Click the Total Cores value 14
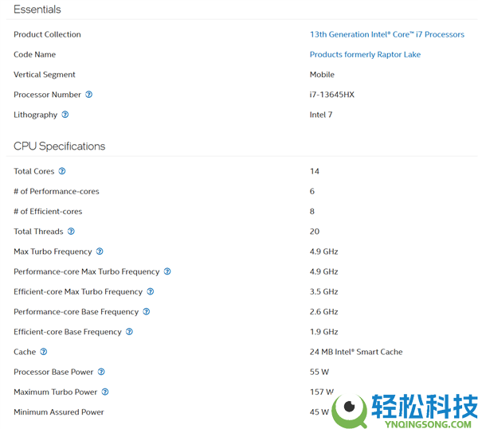This screenshot has height=429, width=478. coord(315,171)
